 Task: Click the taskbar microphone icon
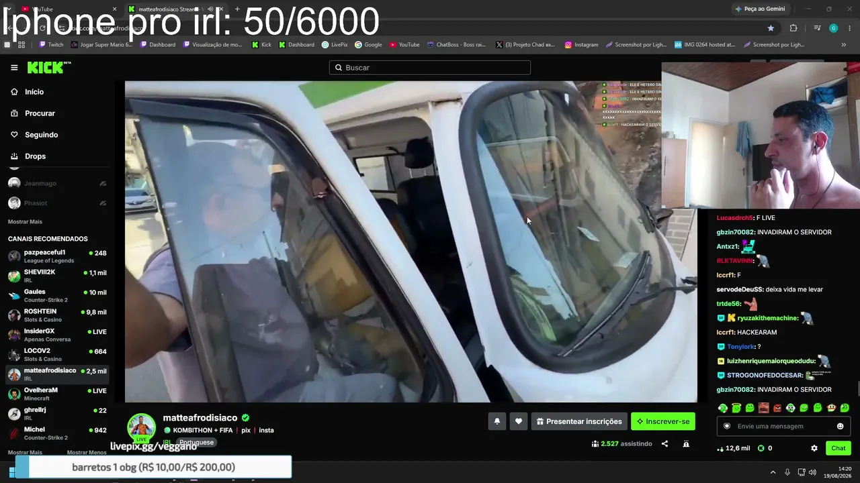coord(787,472)
